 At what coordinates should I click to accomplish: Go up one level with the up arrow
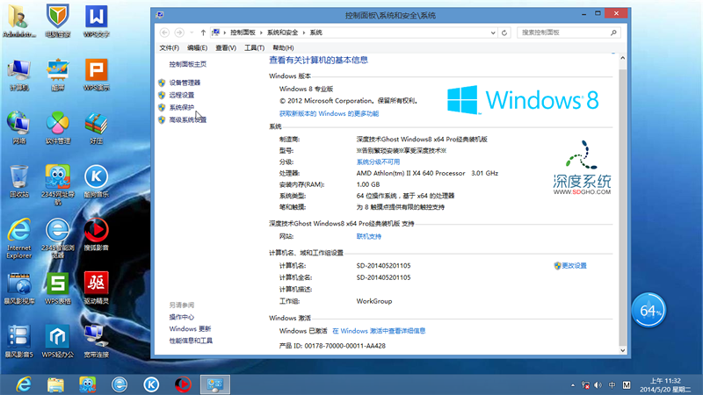pyautogui.click(x=203, y=32)
